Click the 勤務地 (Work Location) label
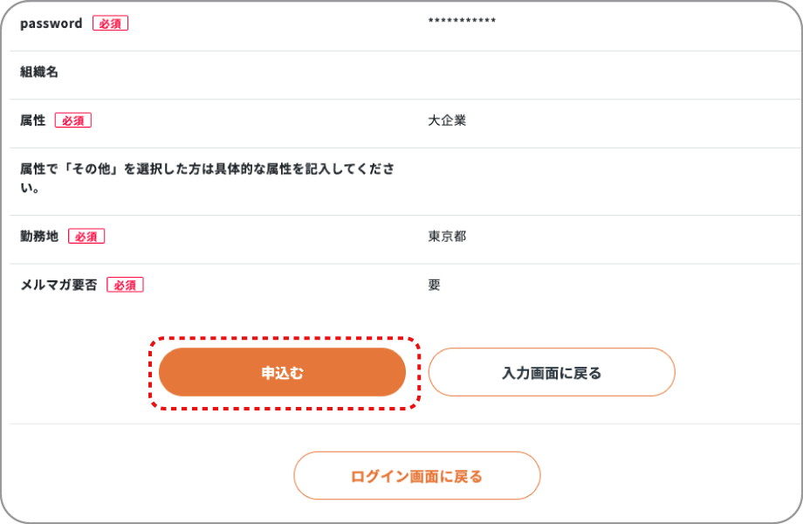 [38, 236]
